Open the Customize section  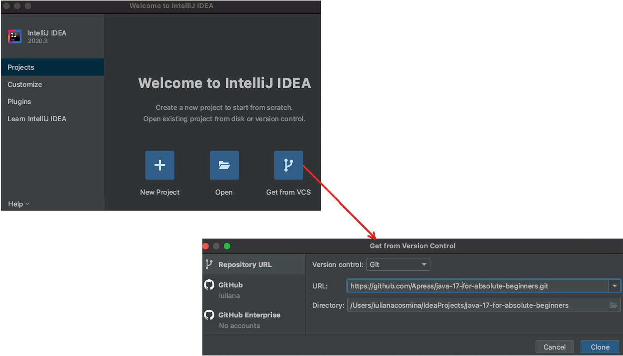coord(25,84)
